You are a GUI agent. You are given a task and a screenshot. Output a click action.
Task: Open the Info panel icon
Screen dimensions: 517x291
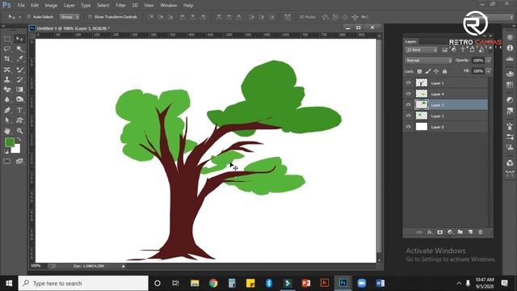click(x=510, y=48)
